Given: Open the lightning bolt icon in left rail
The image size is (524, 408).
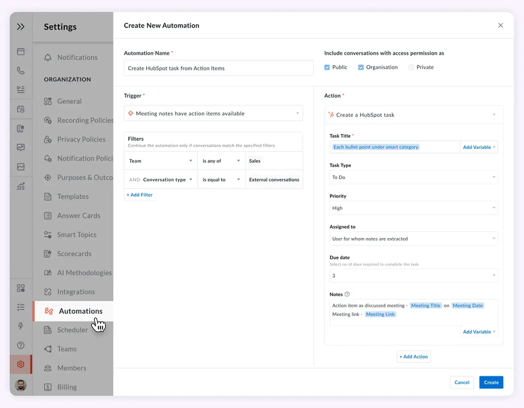Looking at the screenshot, I should [x=21, y=326].
